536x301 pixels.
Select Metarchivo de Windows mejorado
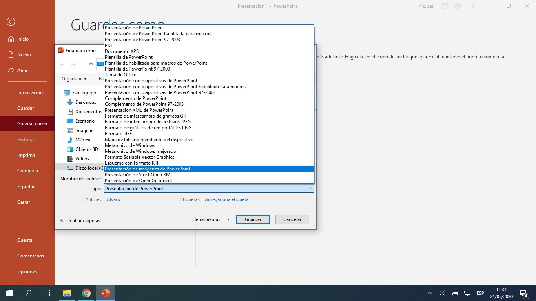(209, 151)
